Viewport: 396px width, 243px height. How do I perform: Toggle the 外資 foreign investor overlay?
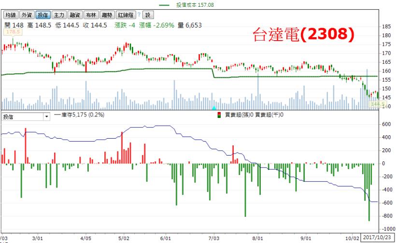coord(27,15)
